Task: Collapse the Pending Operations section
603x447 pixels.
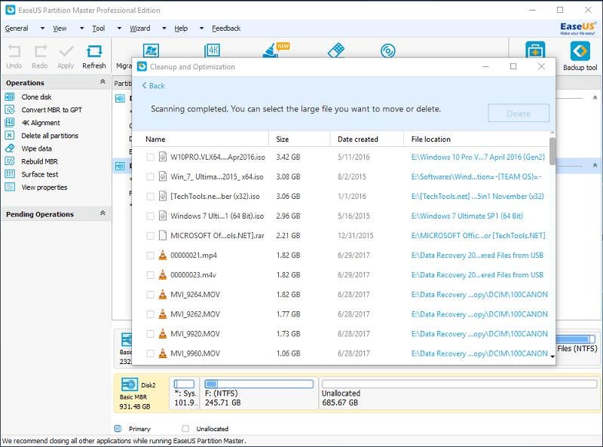Action: 103,214
